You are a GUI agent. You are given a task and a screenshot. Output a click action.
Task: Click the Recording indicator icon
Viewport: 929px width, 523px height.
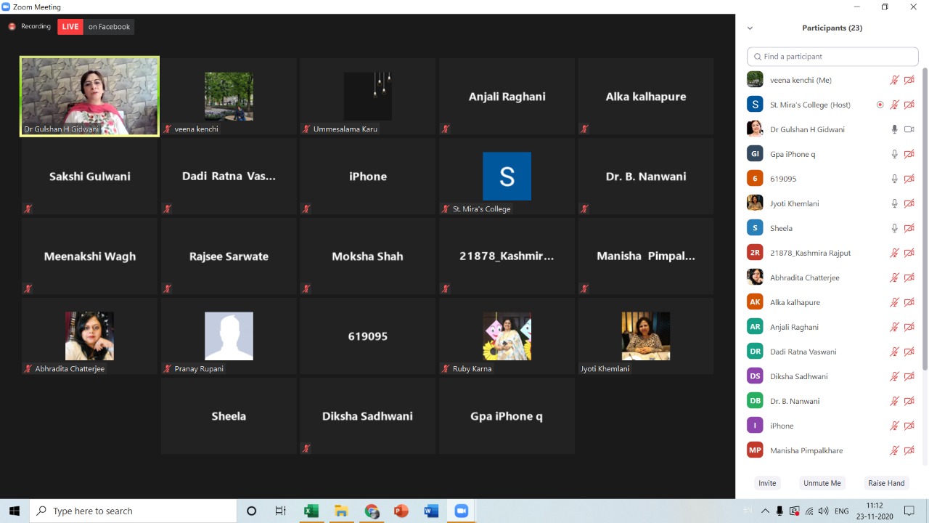click(12, 27)
